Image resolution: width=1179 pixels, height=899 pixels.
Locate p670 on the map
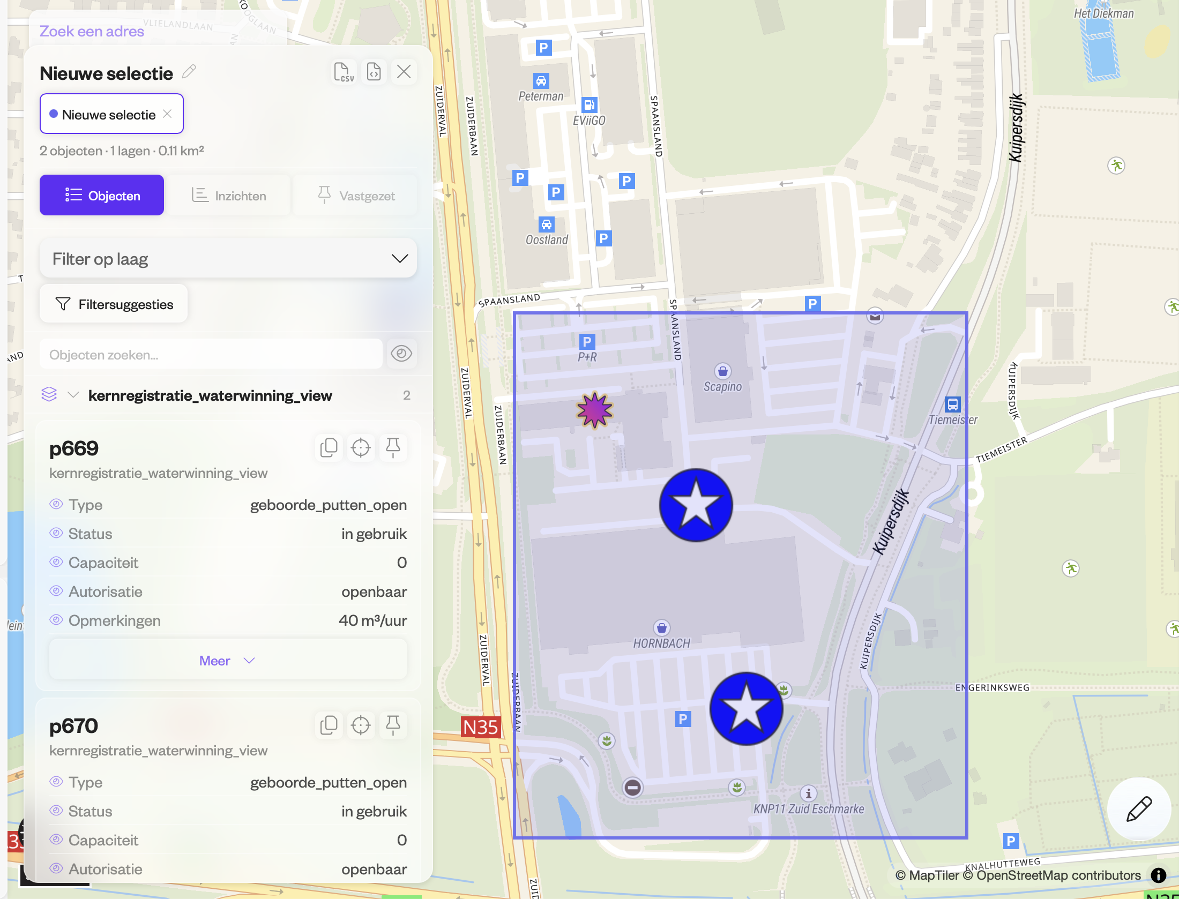361,725
